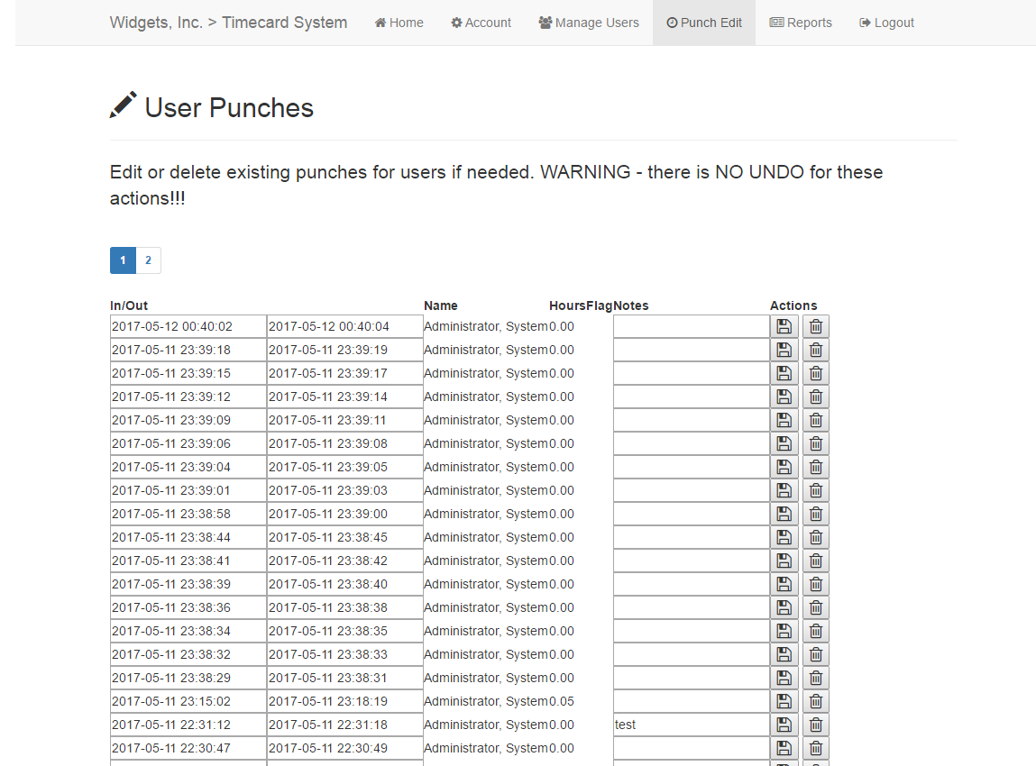Click the Notes field containing 'test'
The height and width of the screenshot is (766, 1036).
pyautogui.click(x=691, y=725)
